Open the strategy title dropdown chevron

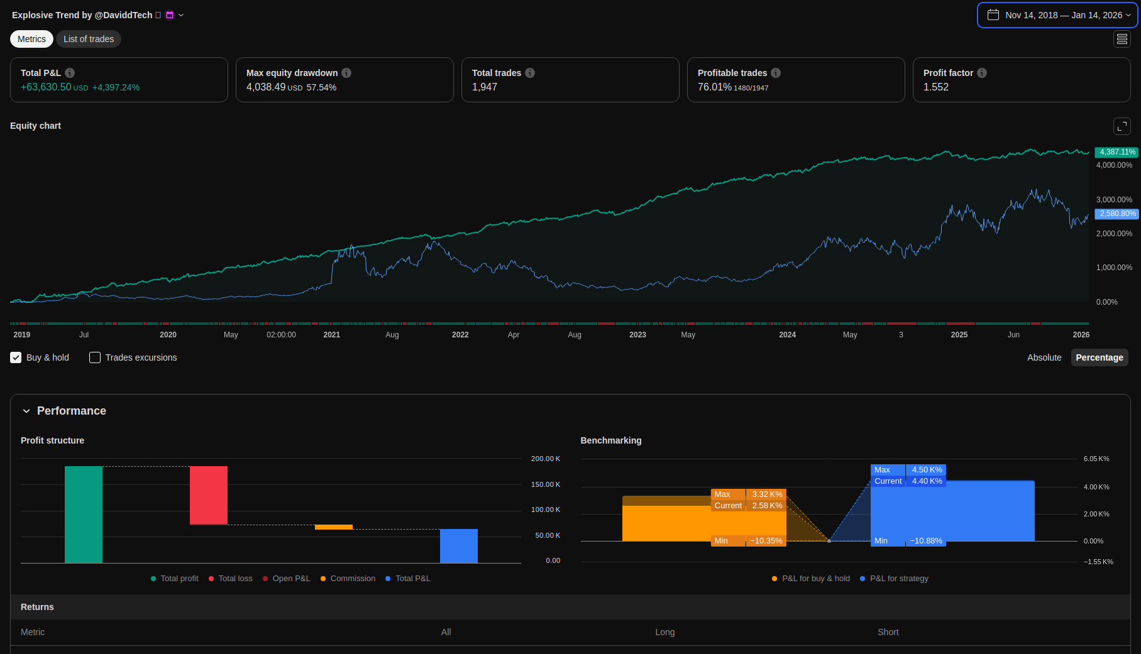point(181,15)
